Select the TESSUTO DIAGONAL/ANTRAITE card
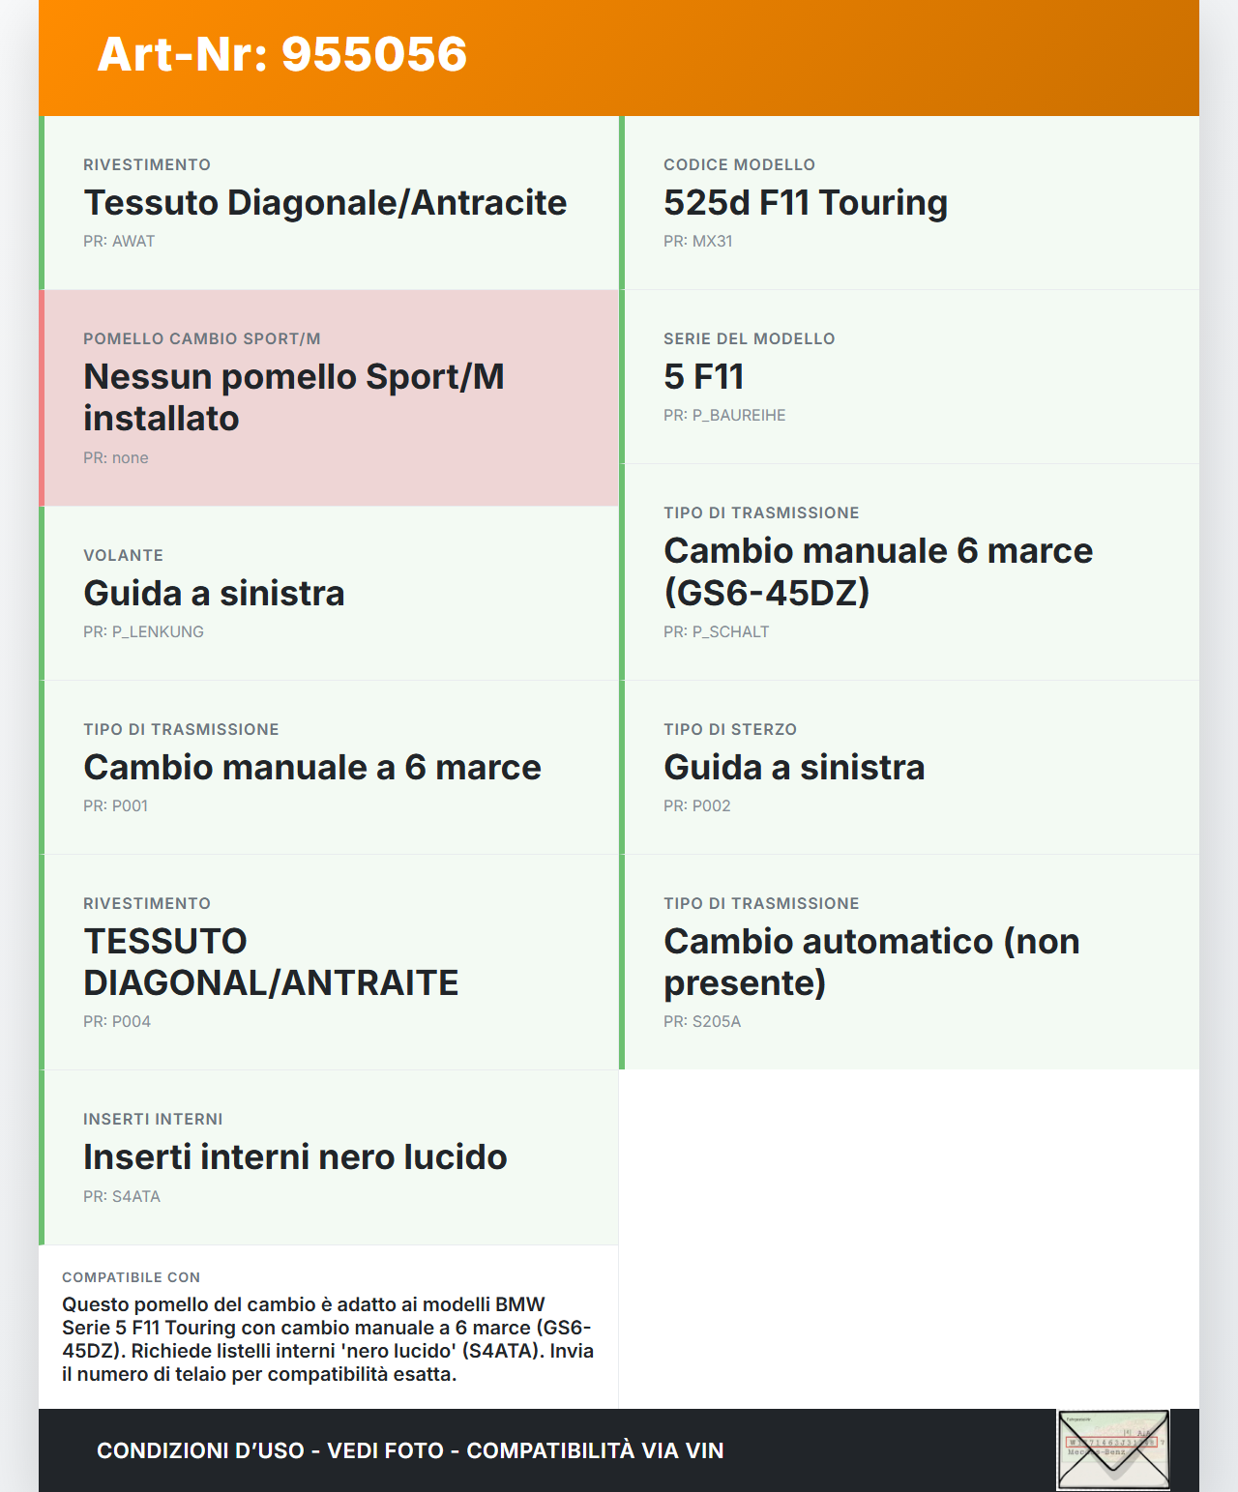1238x1492 pixels. 329,961
